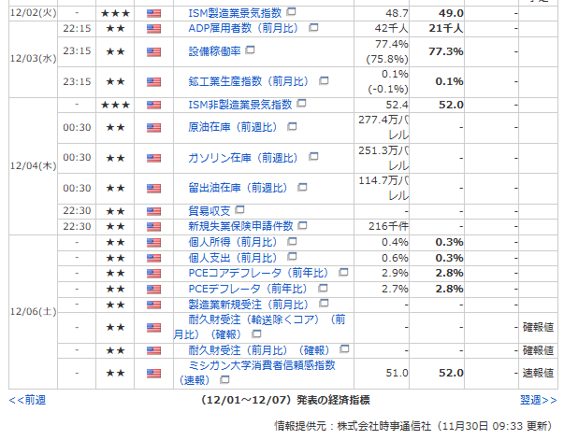Viewport: 564px width, 440px height.
Task: Click US flag in ガソリン在庫 row
Action: [154, 157]
